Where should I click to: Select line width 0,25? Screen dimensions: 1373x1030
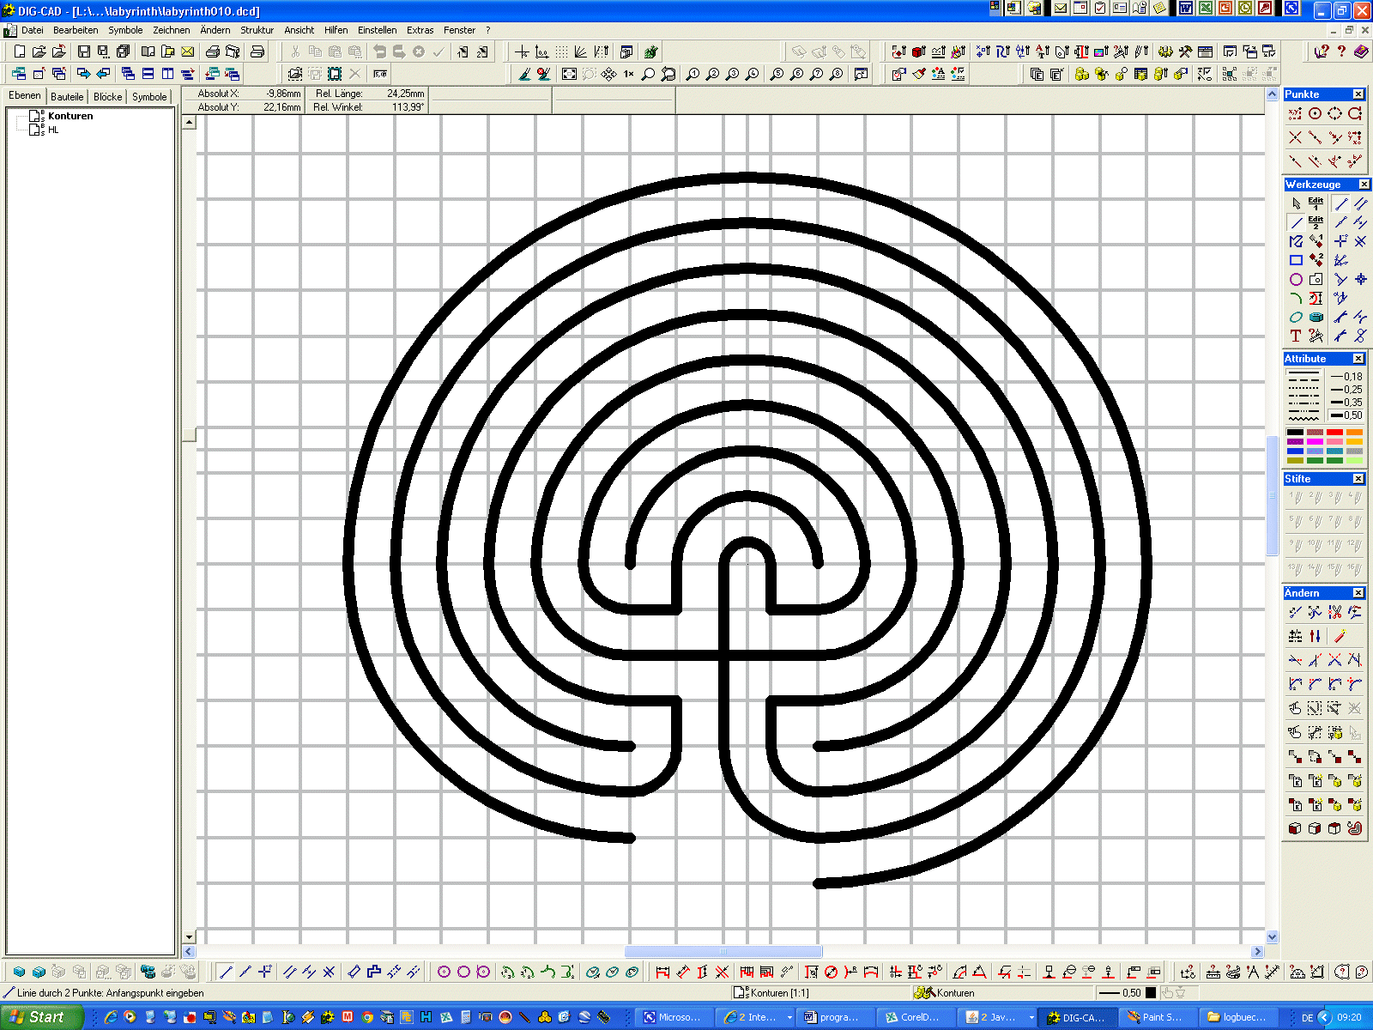1346,390
